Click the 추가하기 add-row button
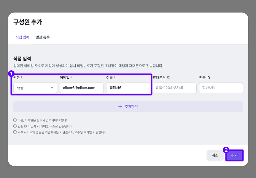256x178 pixels. [128, 106]
